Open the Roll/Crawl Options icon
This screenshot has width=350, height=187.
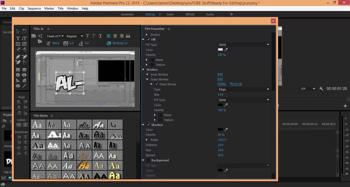coord(40,36)
